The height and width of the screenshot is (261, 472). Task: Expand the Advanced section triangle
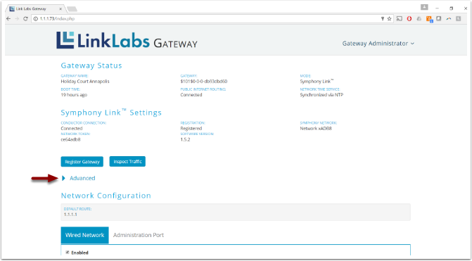[x=63, y=178]
